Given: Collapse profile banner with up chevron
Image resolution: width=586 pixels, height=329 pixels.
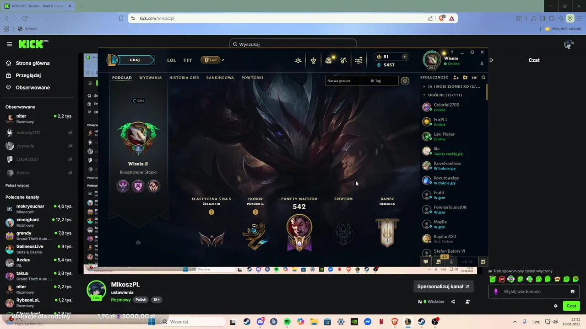Looking at the screenshot, I should pyautogui.click(x=138, y=242).
